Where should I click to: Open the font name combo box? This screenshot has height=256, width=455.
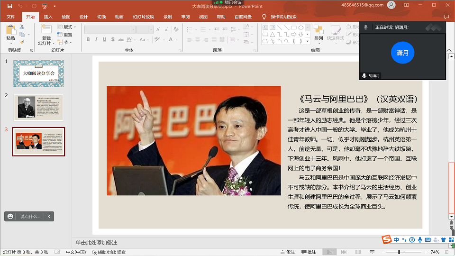(x=110, y=29)
